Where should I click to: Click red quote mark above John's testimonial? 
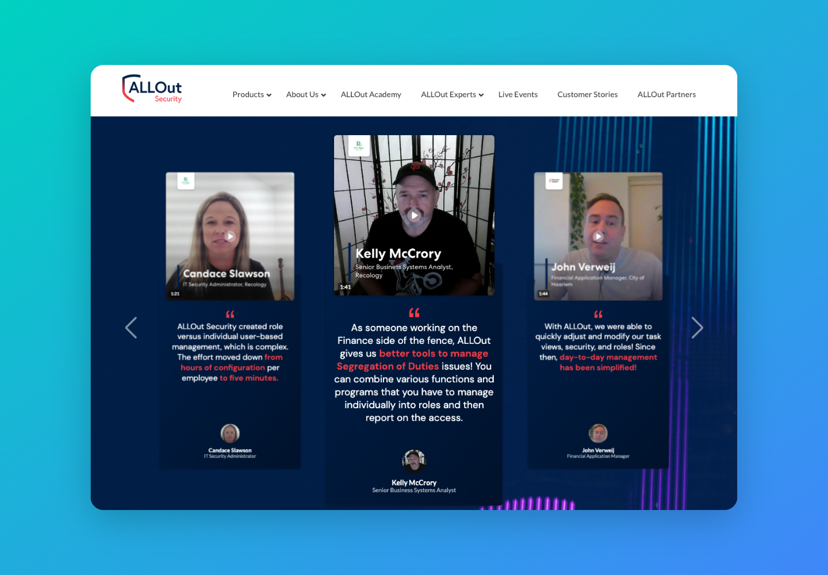click(598, 315)
